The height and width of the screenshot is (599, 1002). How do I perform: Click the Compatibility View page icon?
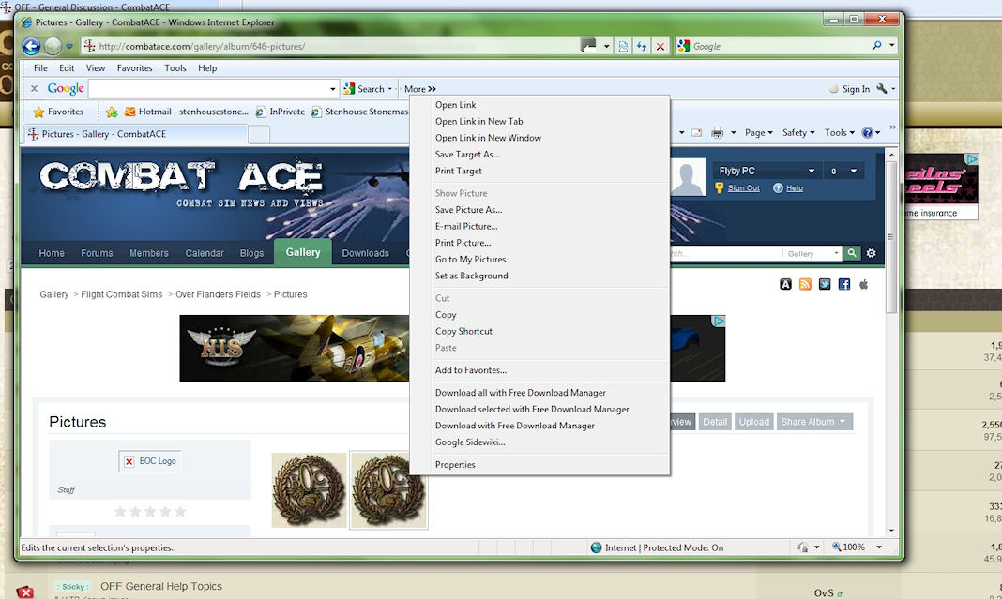pos(623,46)
